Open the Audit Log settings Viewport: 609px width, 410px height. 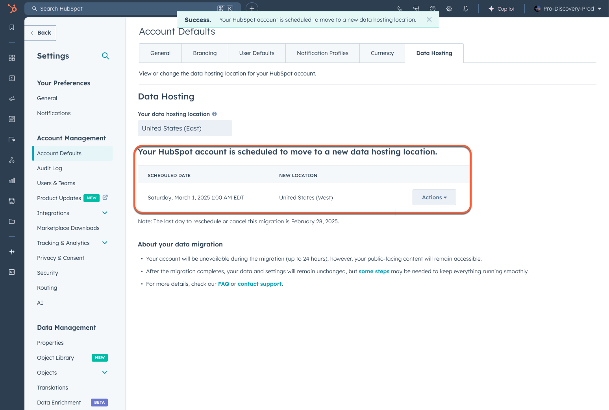coord(49,168)
